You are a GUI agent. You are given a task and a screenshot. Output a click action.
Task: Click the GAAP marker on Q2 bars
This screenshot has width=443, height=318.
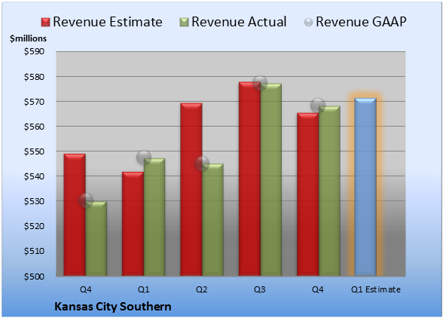[x=202, y=164]
